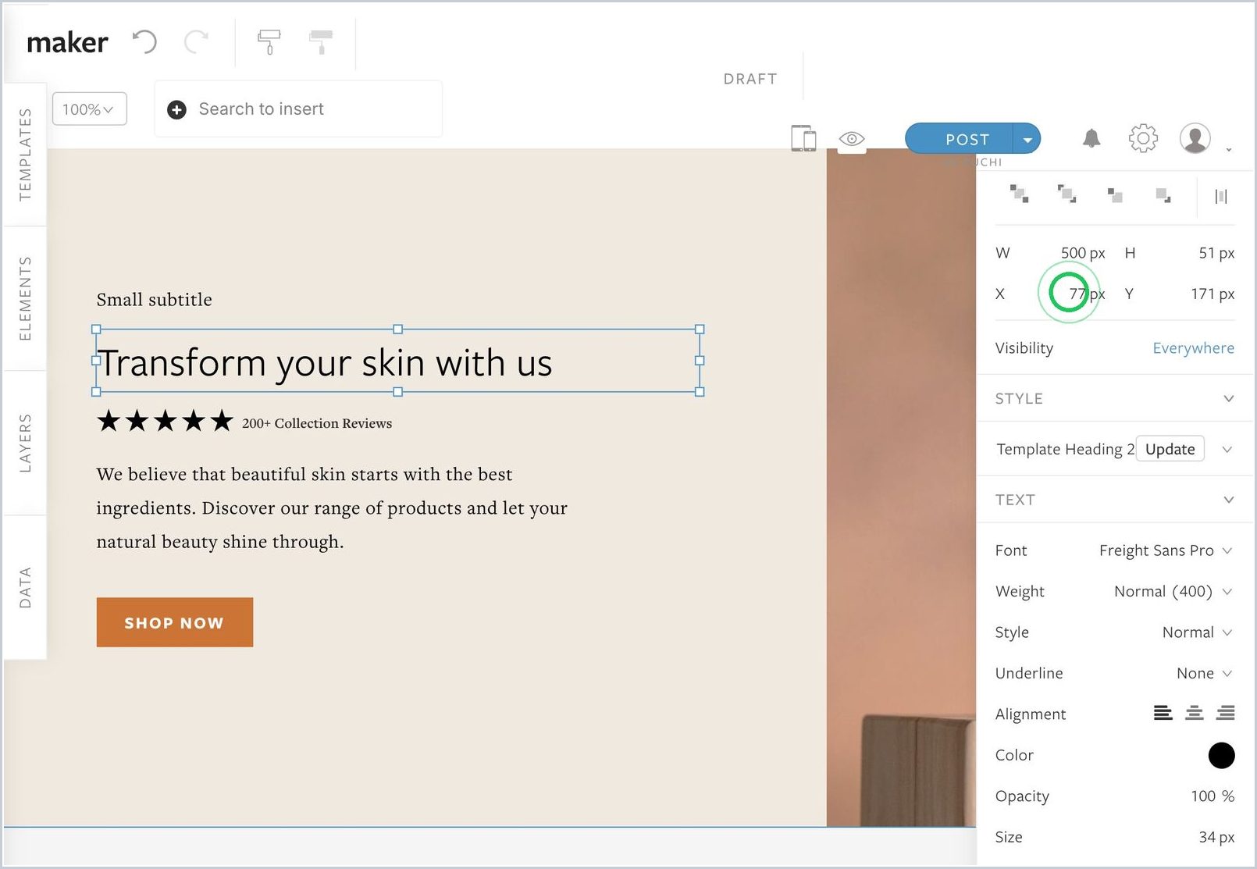1257x869 pixels.
Task: Click the plus icon beside Search to insert
Action: pyautogui.click(x=177, y=110)
